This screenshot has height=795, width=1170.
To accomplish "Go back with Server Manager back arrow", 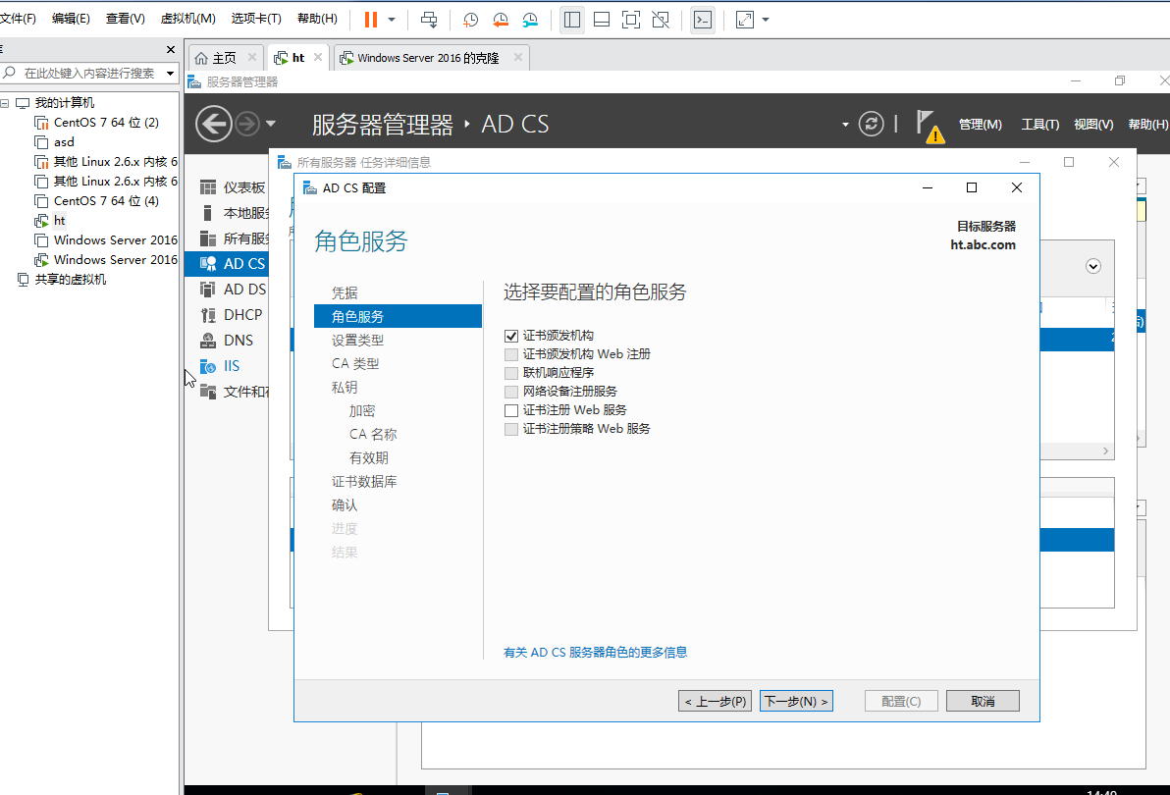I will (213, 123).
